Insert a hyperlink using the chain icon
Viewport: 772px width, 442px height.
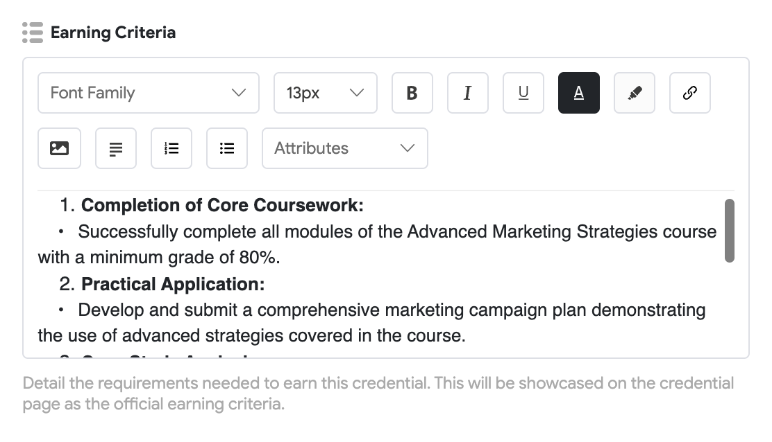[689, 93]
